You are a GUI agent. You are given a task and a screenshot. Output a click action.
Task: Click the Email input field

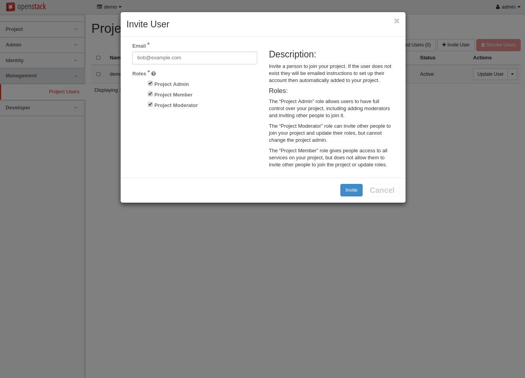[x=195, y=58]
